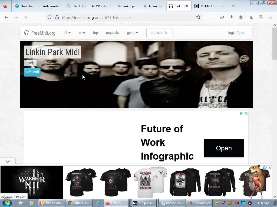Collapse the bottom ad banner chevron
Viewport: 277px width, 207px height.
point(8,161)
